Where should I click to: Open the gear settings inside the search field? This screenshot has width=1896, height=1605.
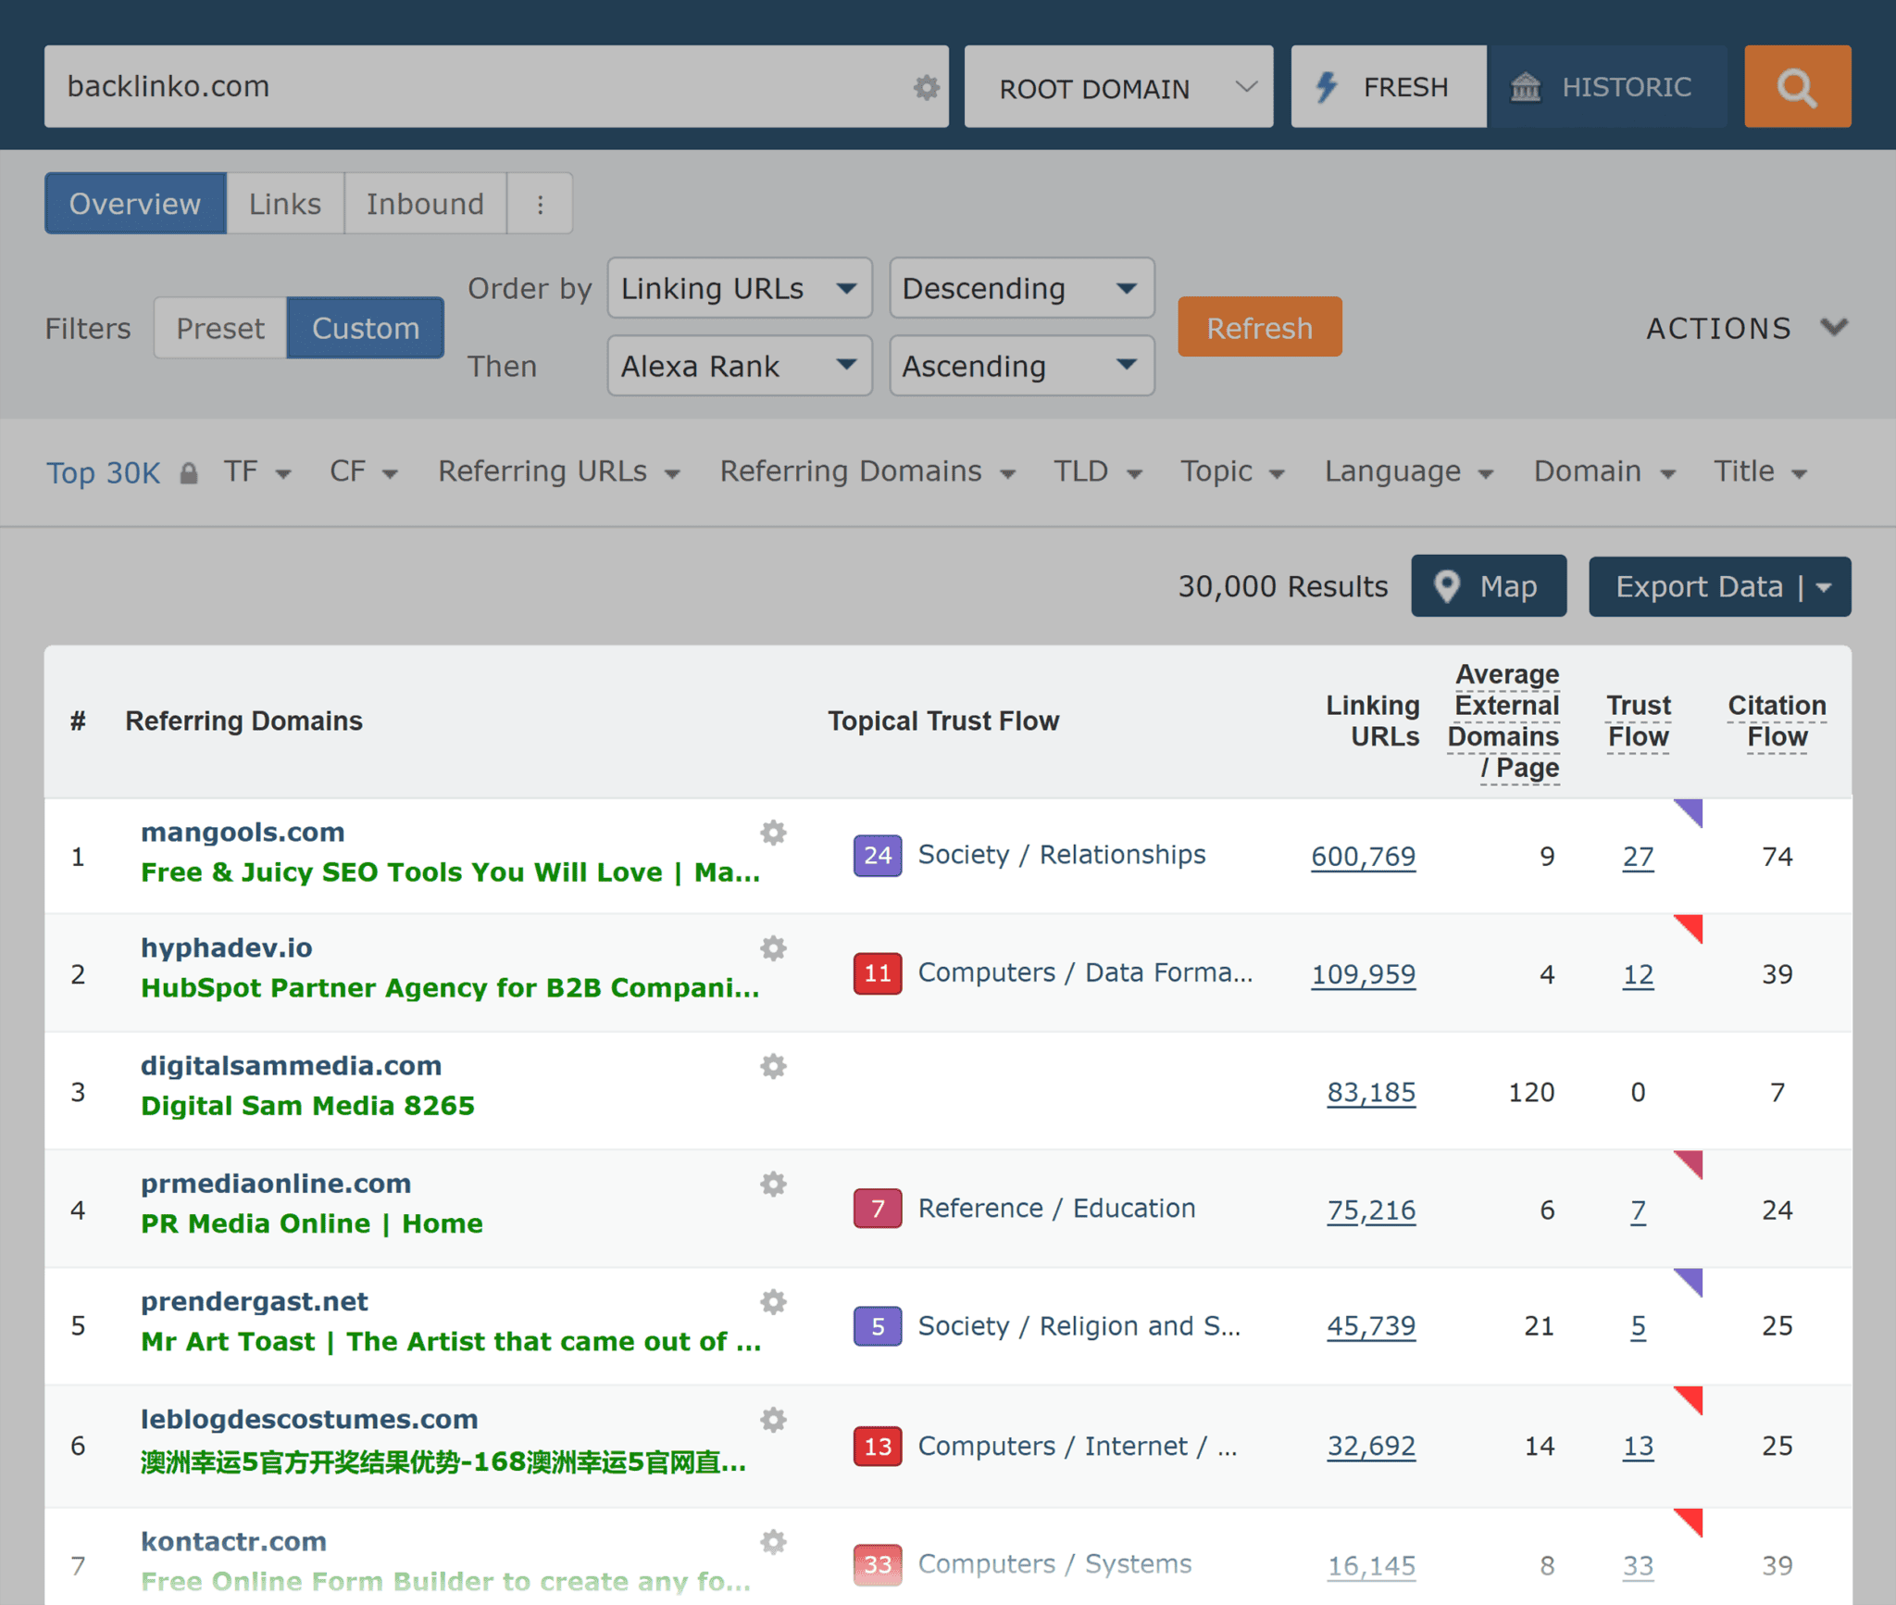(926, 88)
